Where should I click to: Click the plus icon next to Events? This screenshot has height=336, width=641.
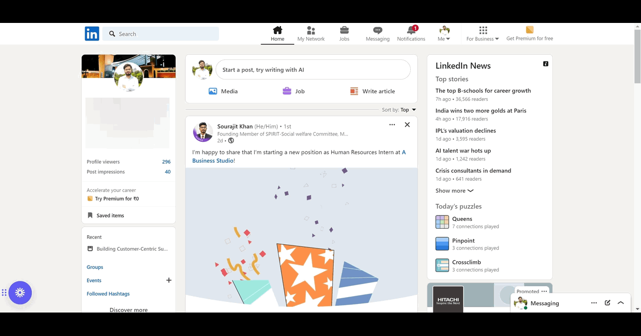(x=169, y=280)
